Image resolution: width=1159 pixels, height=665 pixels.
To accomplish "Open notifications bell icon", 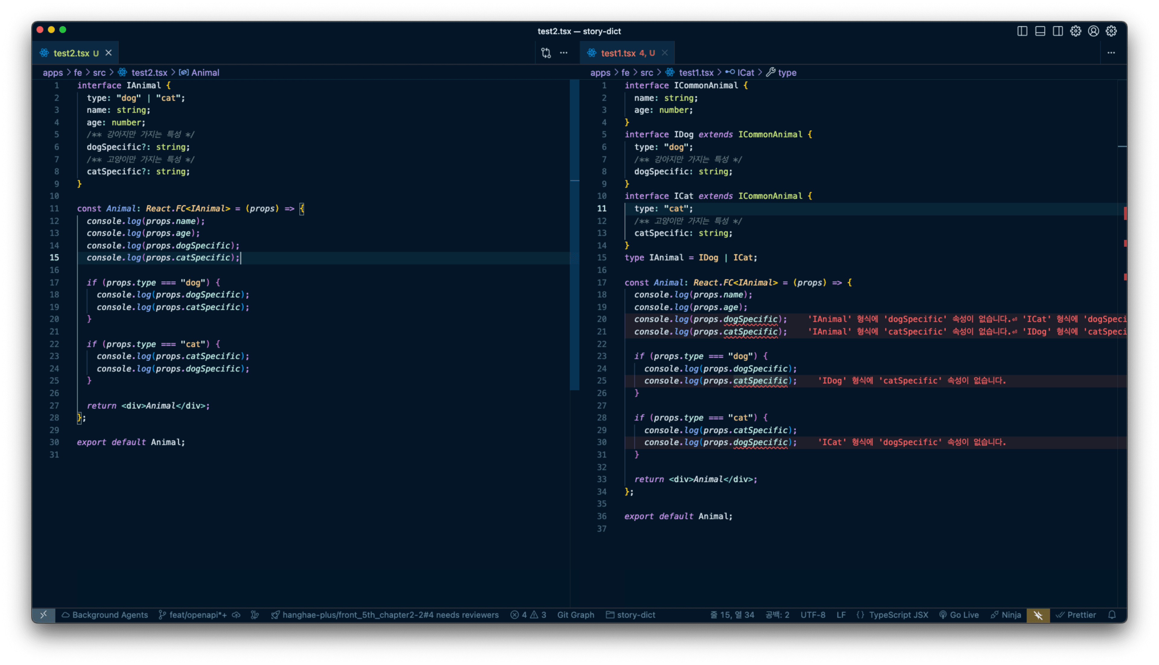I will click(x=1113, y=615).
